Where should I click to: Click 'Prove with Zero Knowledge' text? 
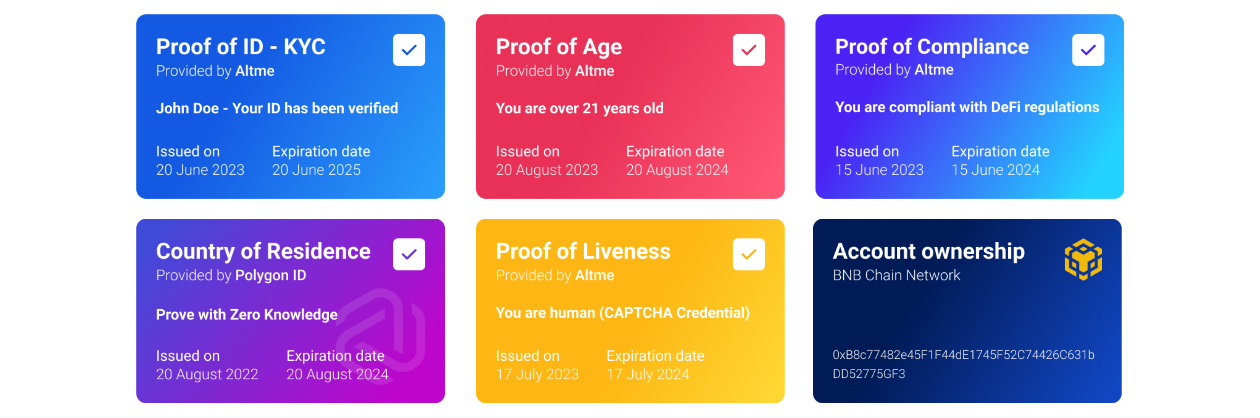click(247, 314)
